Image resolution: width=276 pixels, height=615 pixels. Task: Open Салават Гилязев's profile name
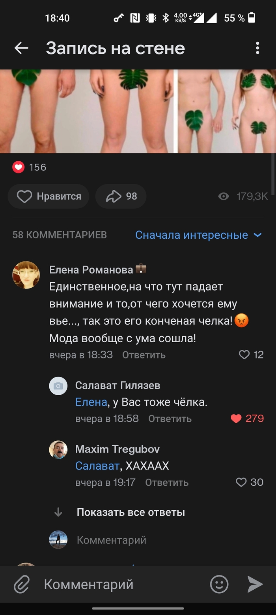(117, 385)
